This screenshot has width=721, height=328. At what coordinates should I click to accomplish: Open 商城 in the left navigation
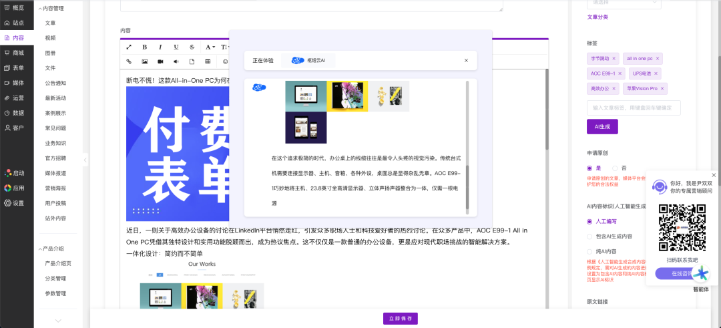[17, 53]
